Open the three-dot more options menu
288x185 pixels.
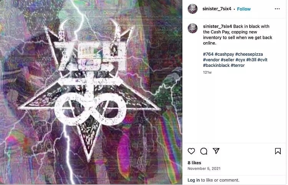tap(277, 9)
